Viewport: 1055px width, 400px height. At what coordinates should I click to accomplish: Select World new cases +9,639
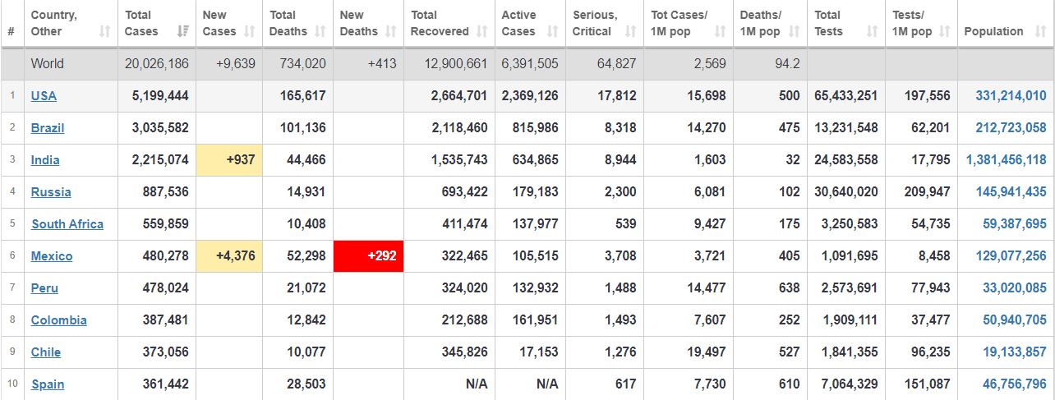coord(234,63)
